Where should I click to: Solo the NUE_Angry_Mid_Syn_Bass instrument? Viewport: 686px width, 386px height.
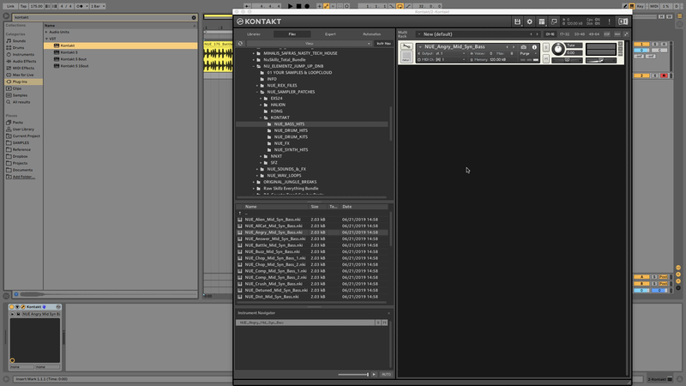[546, 48]
